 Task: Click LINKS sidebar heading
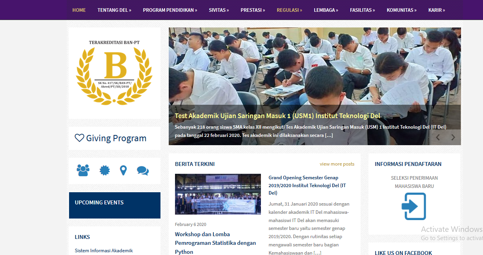pos(82,237)
